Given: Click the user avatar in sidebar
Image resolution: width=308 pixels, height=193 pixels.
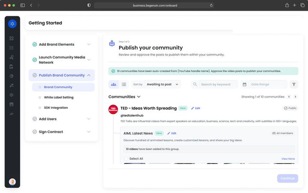Looking at the screenshot, I should (x=12, y=182).
